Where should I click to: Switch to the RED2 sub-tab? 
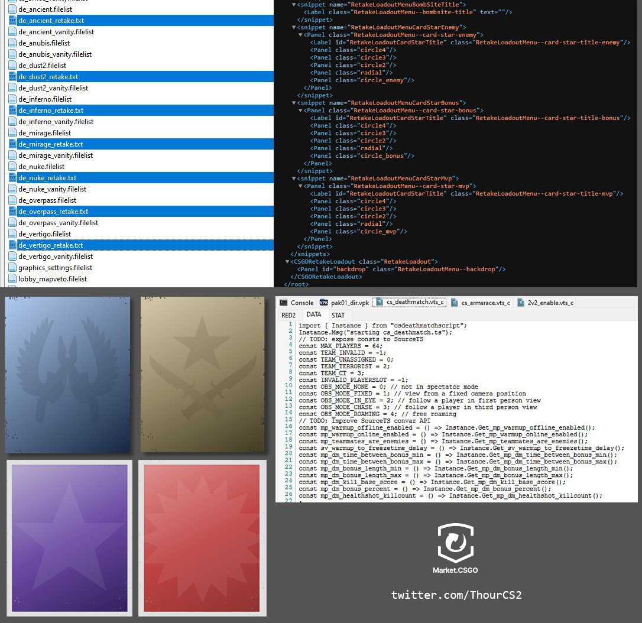tap(288, 315)
